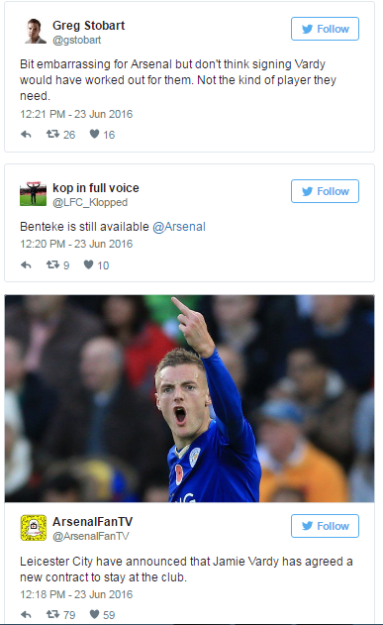Image resolution: width=383 pixels, height=625 pixels.
Task: Click ArsenalFanTV's yellow Snapchat avatar
Action: coord(34,528)
